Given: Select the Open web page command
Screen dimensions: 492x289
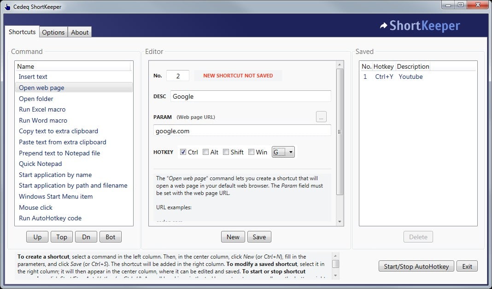Looking at the screenshot, I should tap(74, 88).
